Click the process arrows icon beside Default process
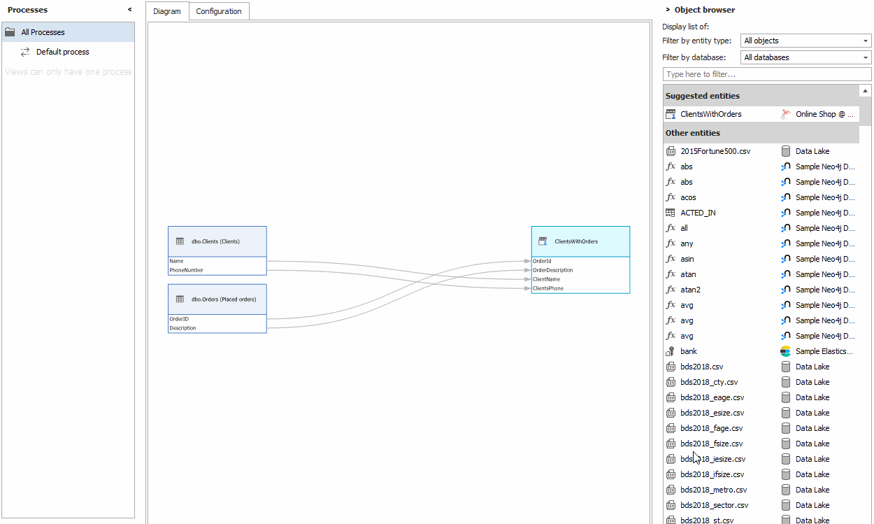The height and width of the screenshot is (524, 874). [26, 52]
